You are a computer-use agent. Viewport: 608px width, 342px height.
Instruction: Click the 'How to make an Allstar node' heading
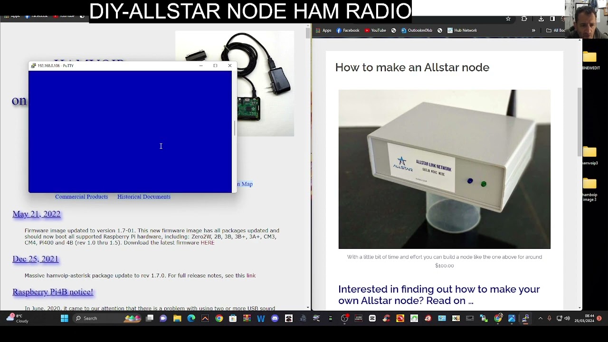pyautogui.click(x=412, y=67)
